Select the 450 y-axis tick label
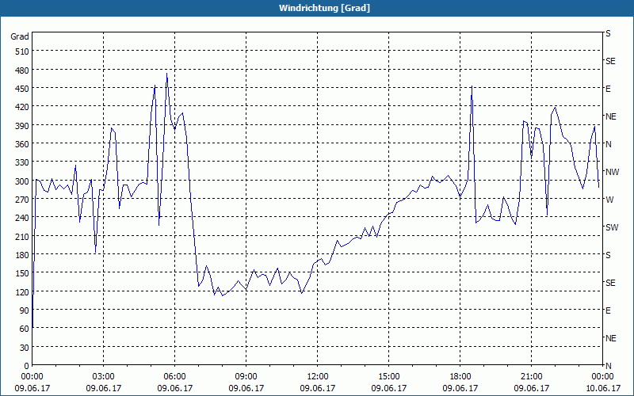This screenshot has height=396, width=634. point(22,89)
